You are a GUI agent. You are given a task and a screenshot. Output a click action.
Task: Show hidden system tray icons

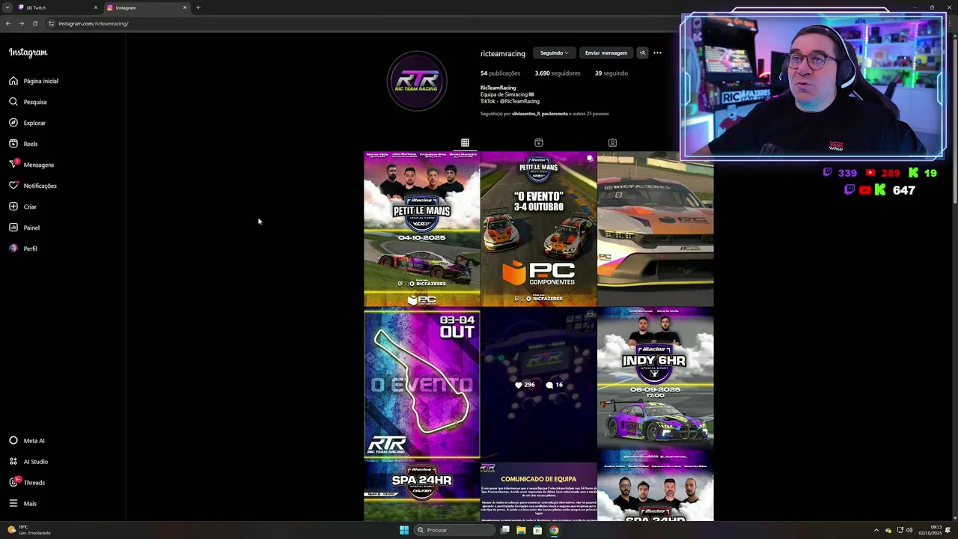[876, 530]
